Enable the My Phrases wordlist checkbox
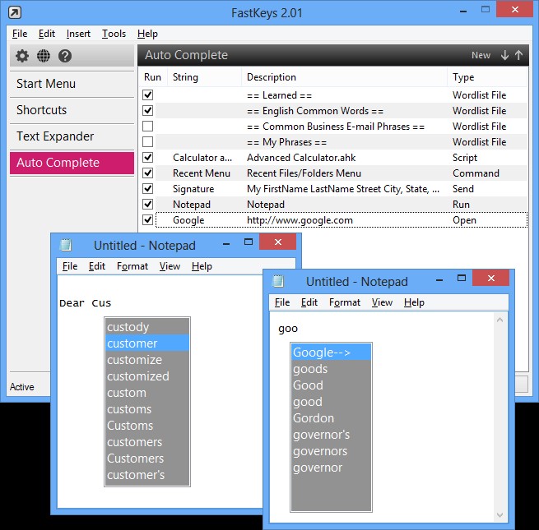The image size is (539, 530). [x=148, y=142]
